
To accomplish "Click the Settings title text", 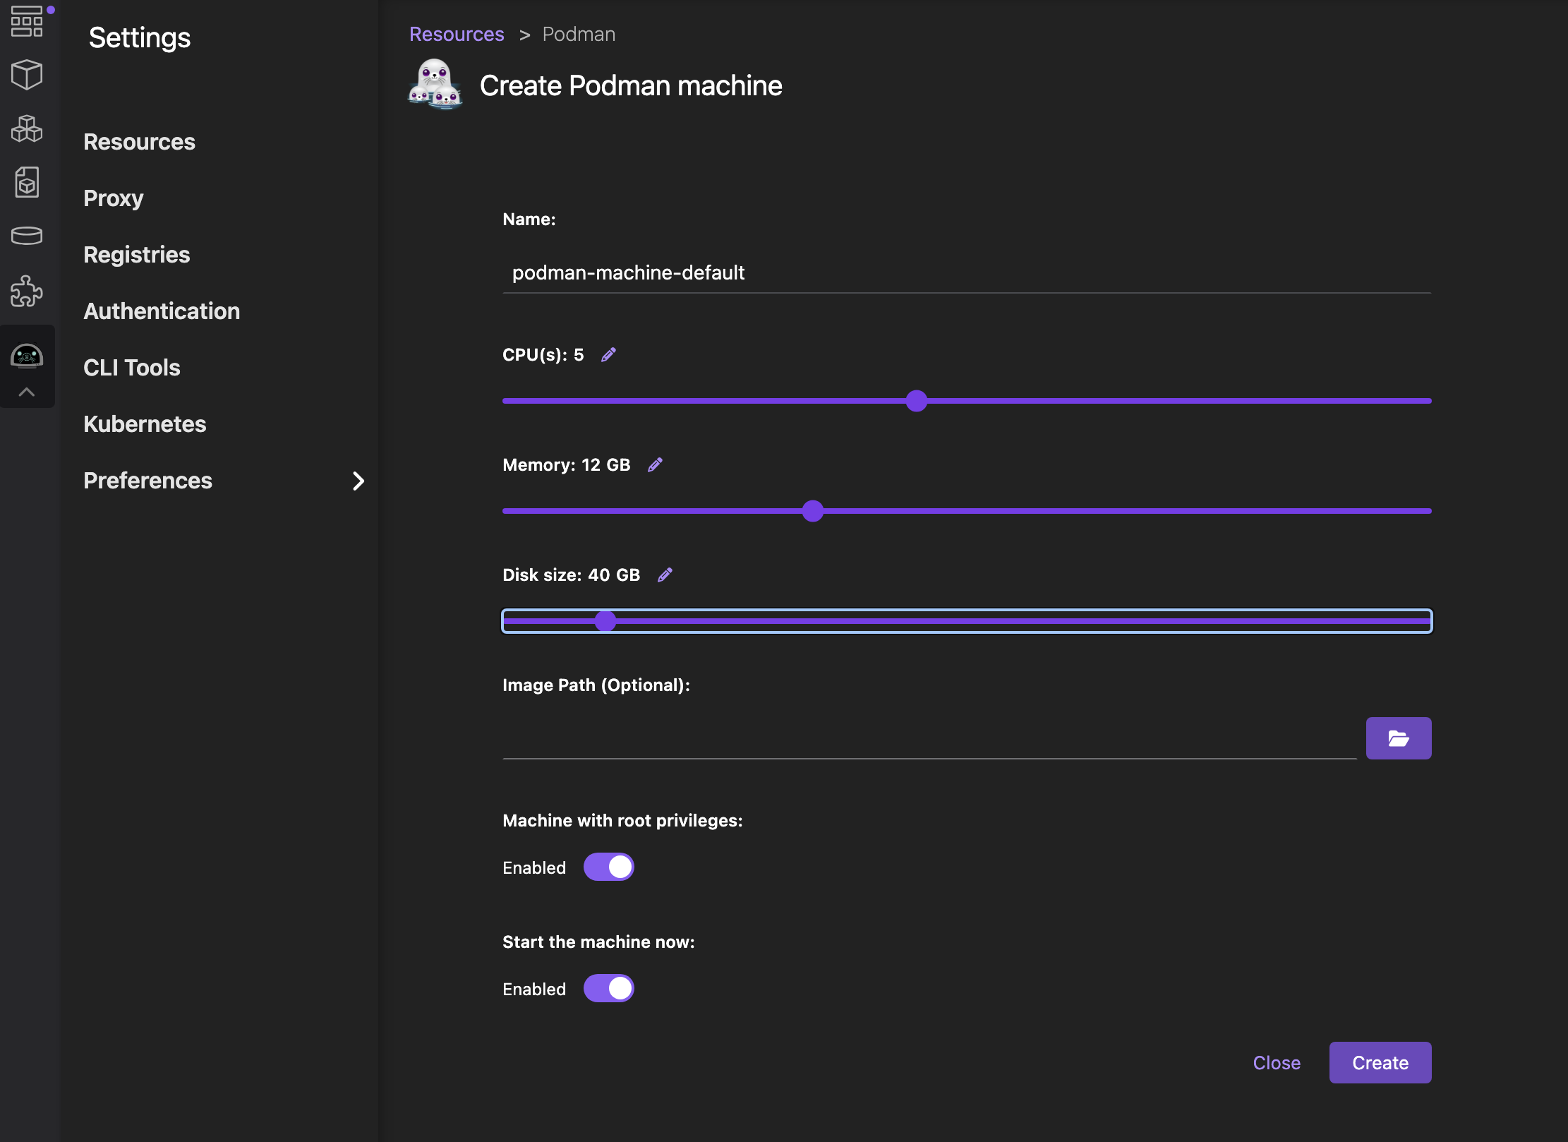I will tap(140, 37).
